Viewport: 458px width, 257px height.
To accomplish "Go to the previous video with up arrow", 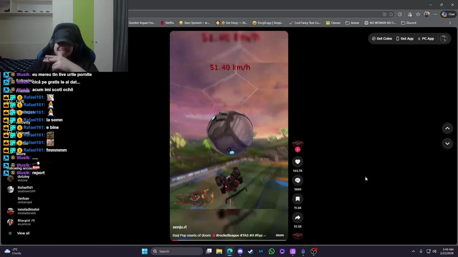I will click(447, 128).
